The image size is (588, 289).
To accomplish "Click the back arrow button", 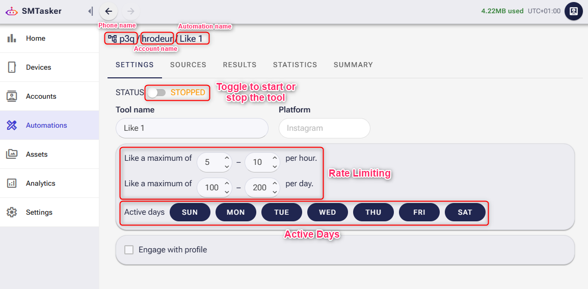I will [109, 11].
